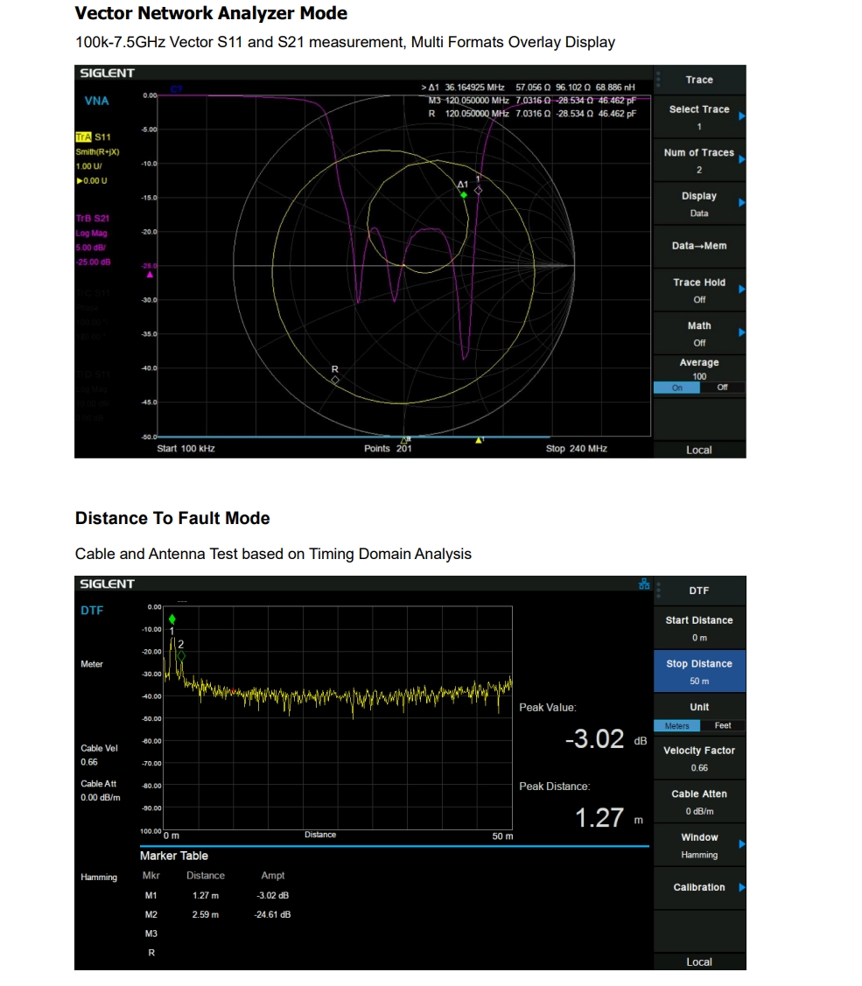Click the SIGLENT logo in DTF screen
Viewport: 862px width, 986px height.
coord(107,584)
